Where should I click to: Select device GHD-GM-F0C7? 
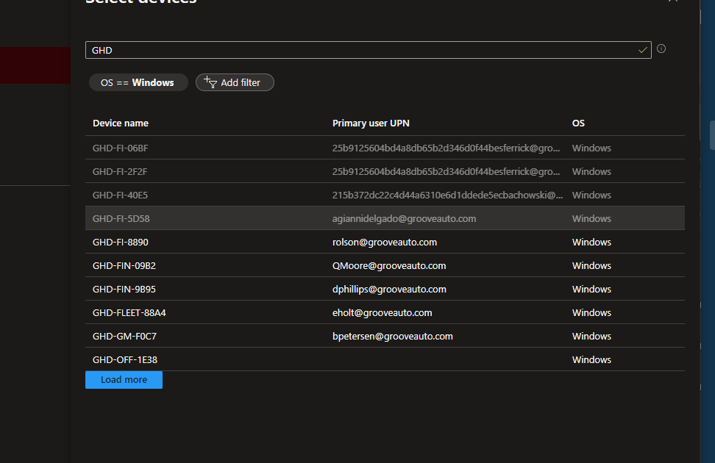pyautogui.click(x=385, y=337)
